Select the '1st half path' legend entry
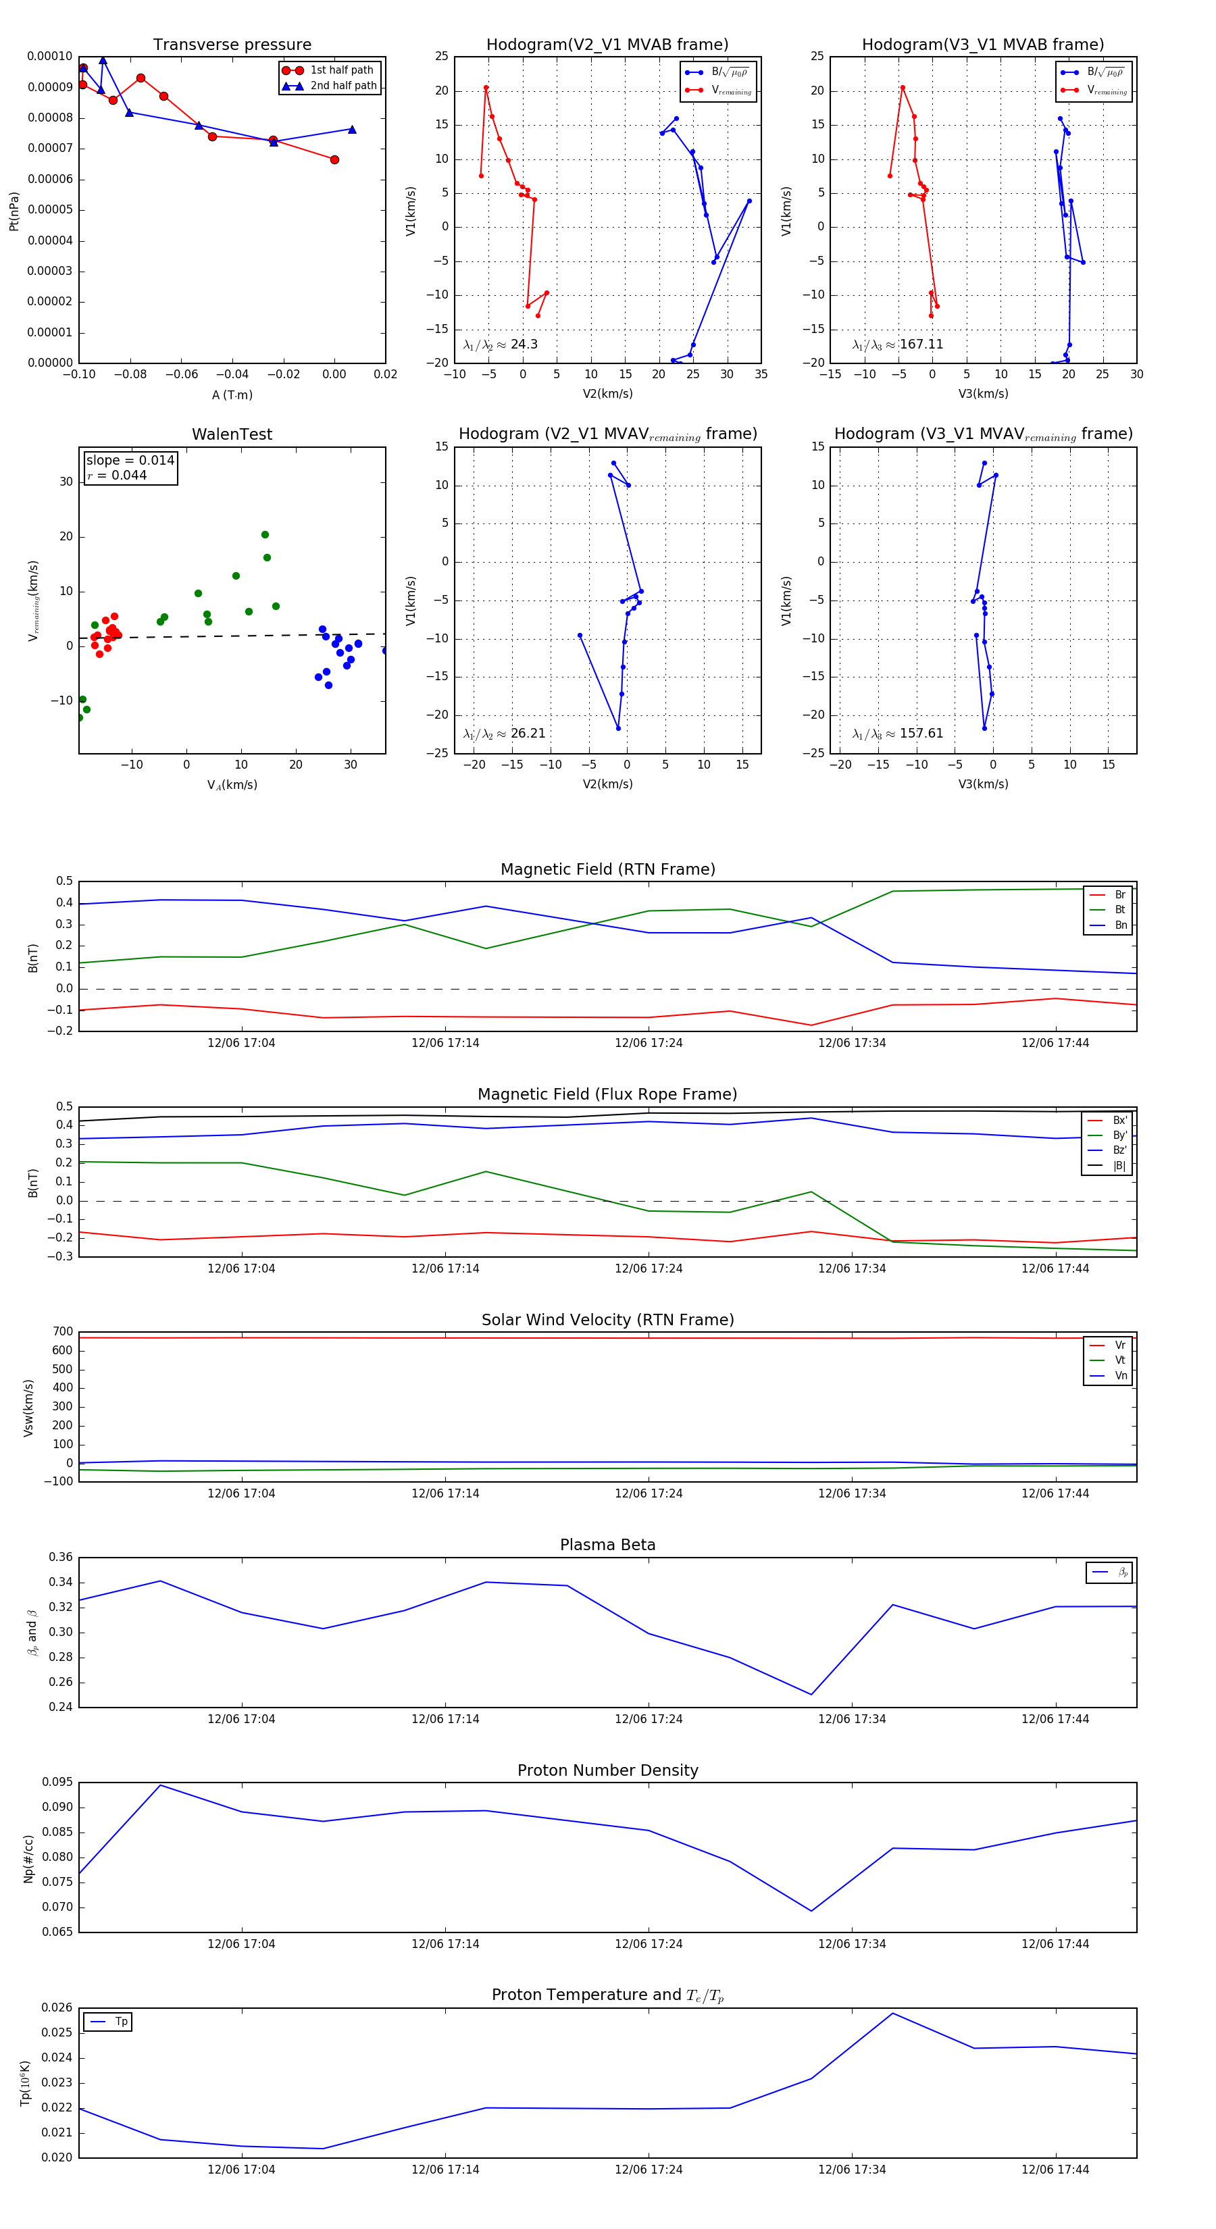This screenshot has width=1216, height=2229. tap(329, 70)
